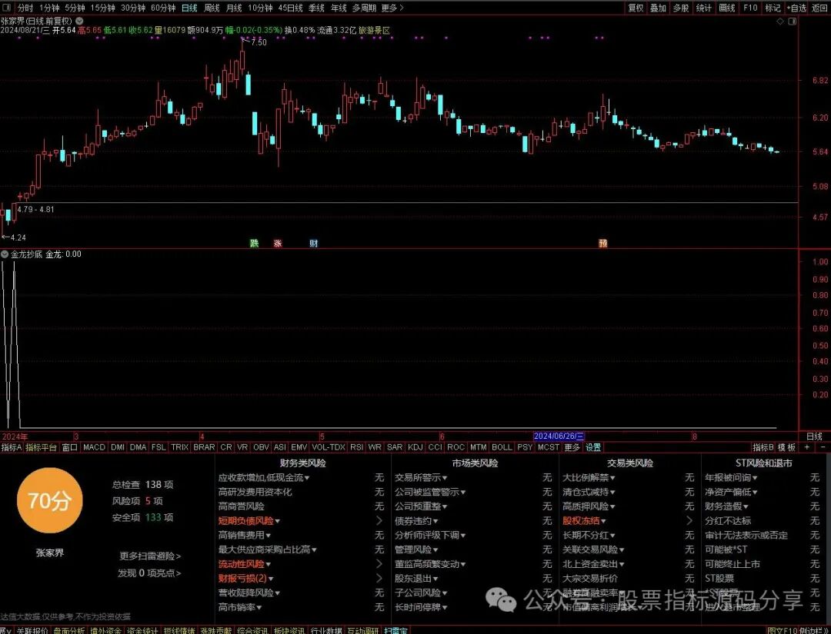
Task: Open 更多扫雷避险 link
Action: (150, 556)
